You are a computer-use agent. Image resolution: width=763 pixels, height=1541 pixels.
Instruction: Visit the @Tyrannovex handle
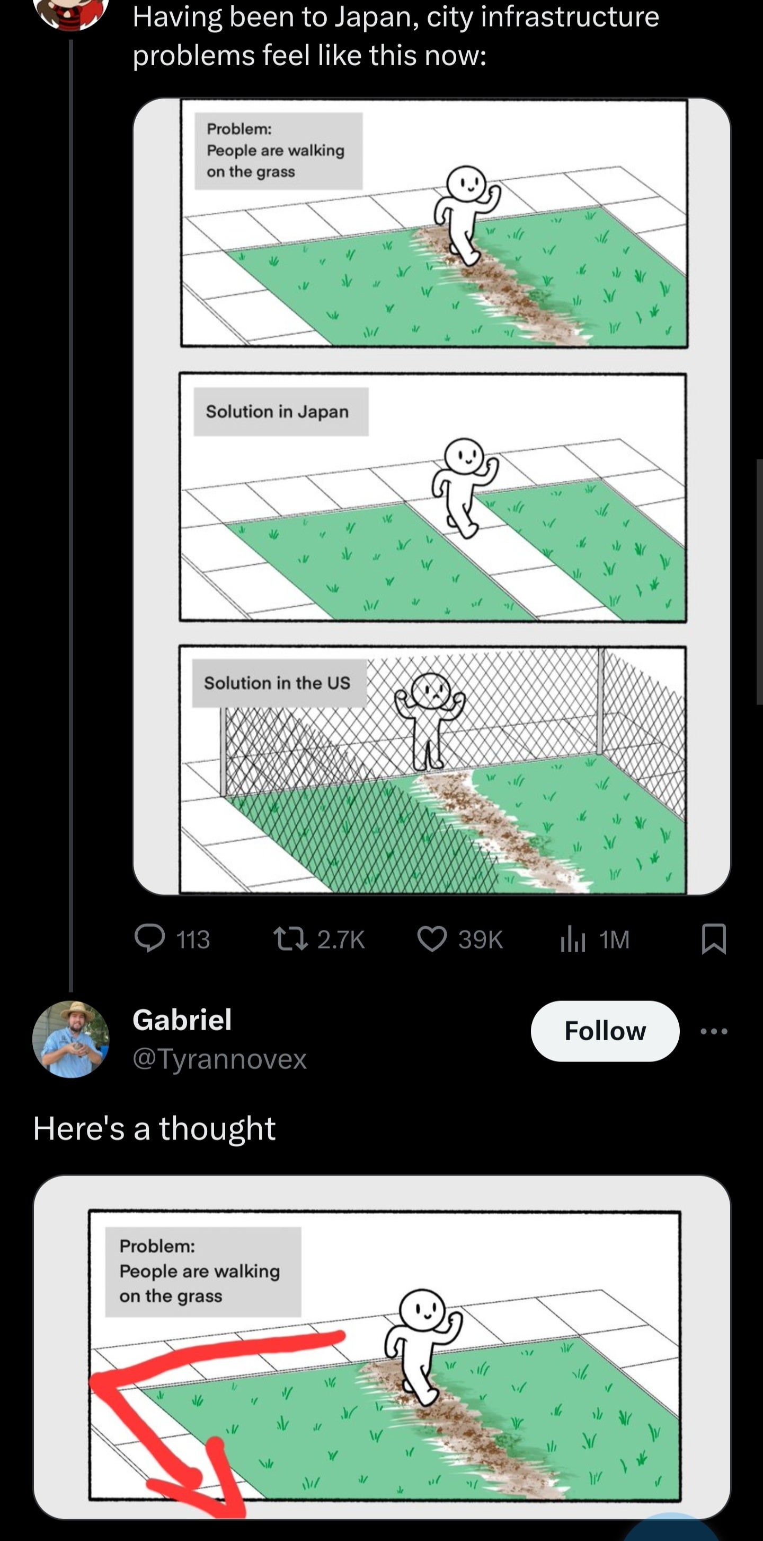coord(219,1059)
